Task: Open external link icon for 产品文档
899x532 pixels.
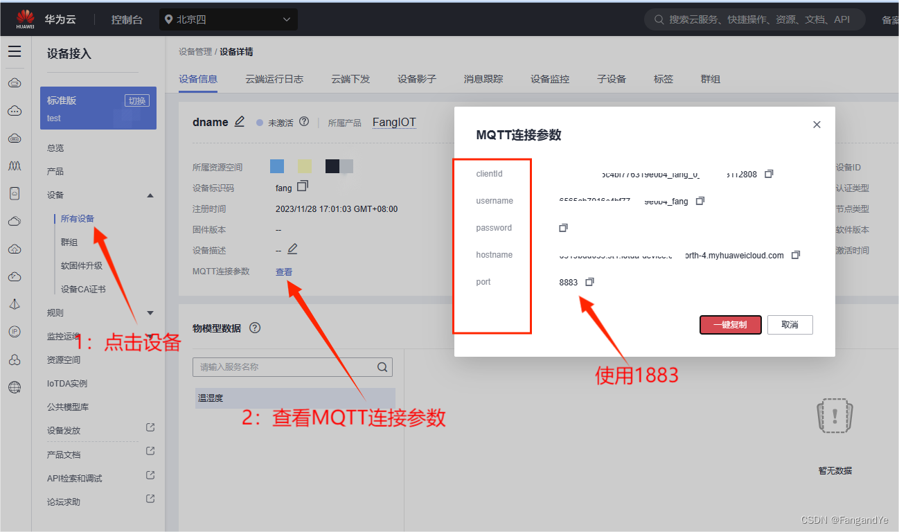Action: coord(150,451)
